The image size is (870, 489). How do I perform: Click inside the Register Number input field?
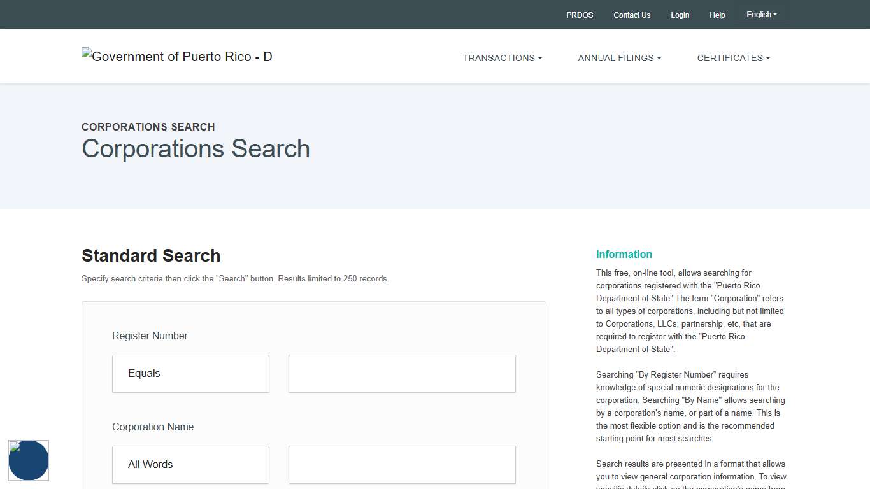coord(402,374)
